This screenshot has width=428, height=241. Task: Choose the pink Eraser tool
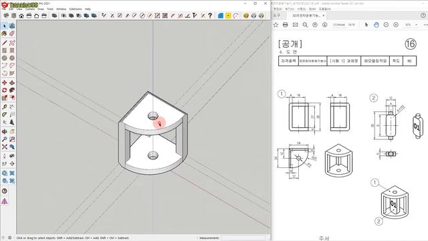[x=12, y=33]
